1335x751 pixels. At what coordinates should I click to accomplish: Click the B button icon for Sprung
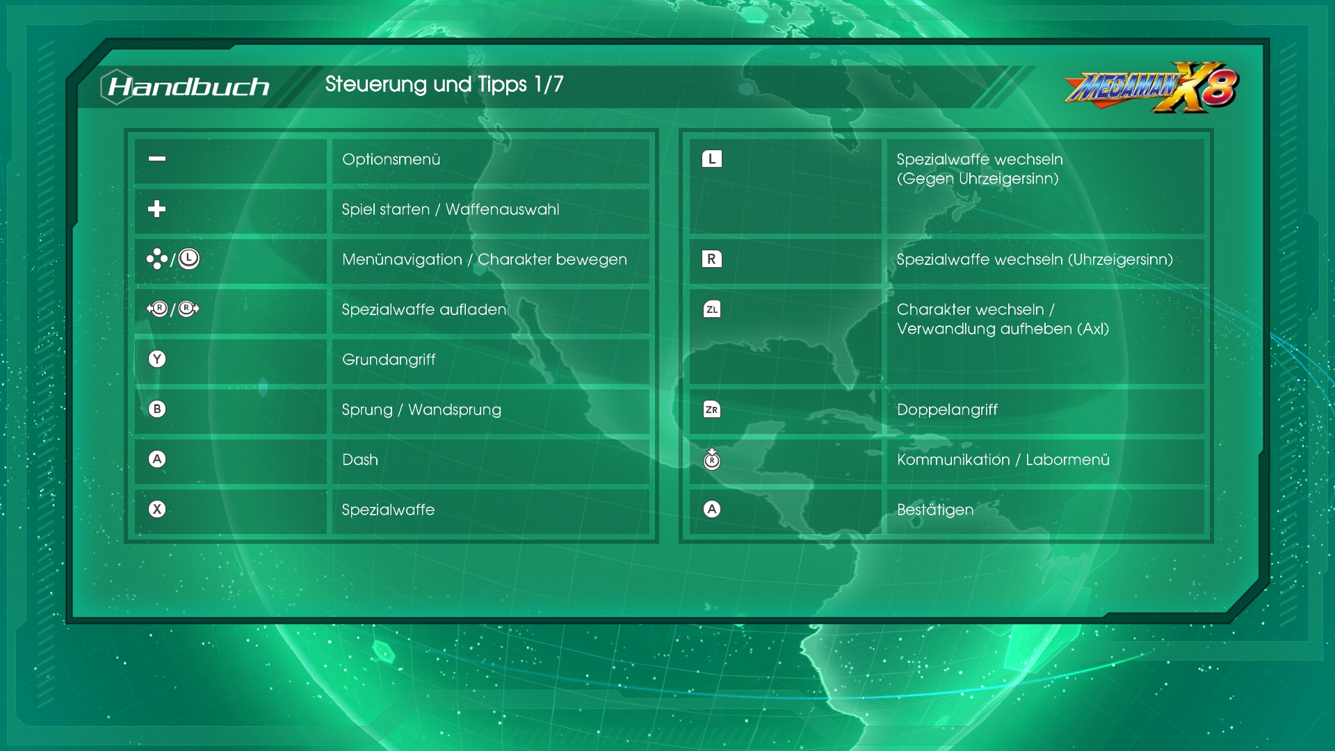pos(157,409)
